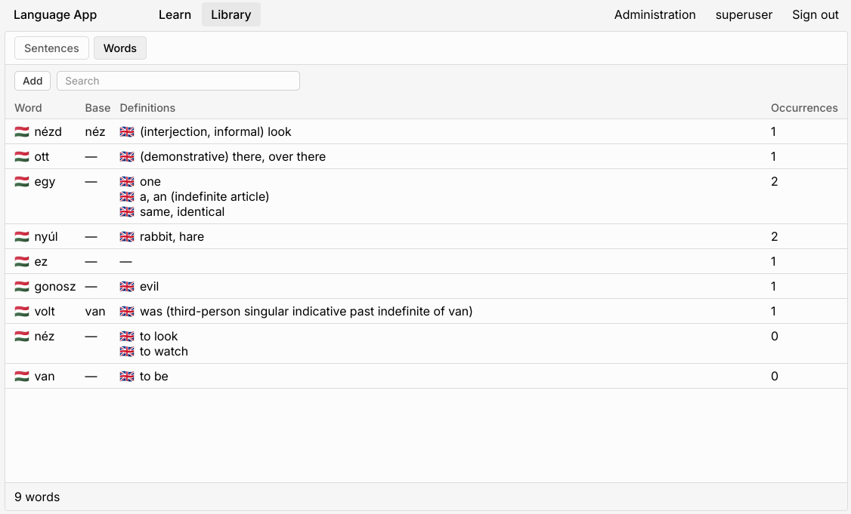Click the Occurrences column header
The height and width of the screenshot is (514, 851).
pos(804,108)
